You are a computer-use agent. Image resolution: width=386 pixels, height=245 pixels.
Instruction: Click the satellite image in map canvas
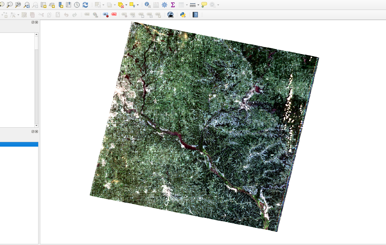204,127
